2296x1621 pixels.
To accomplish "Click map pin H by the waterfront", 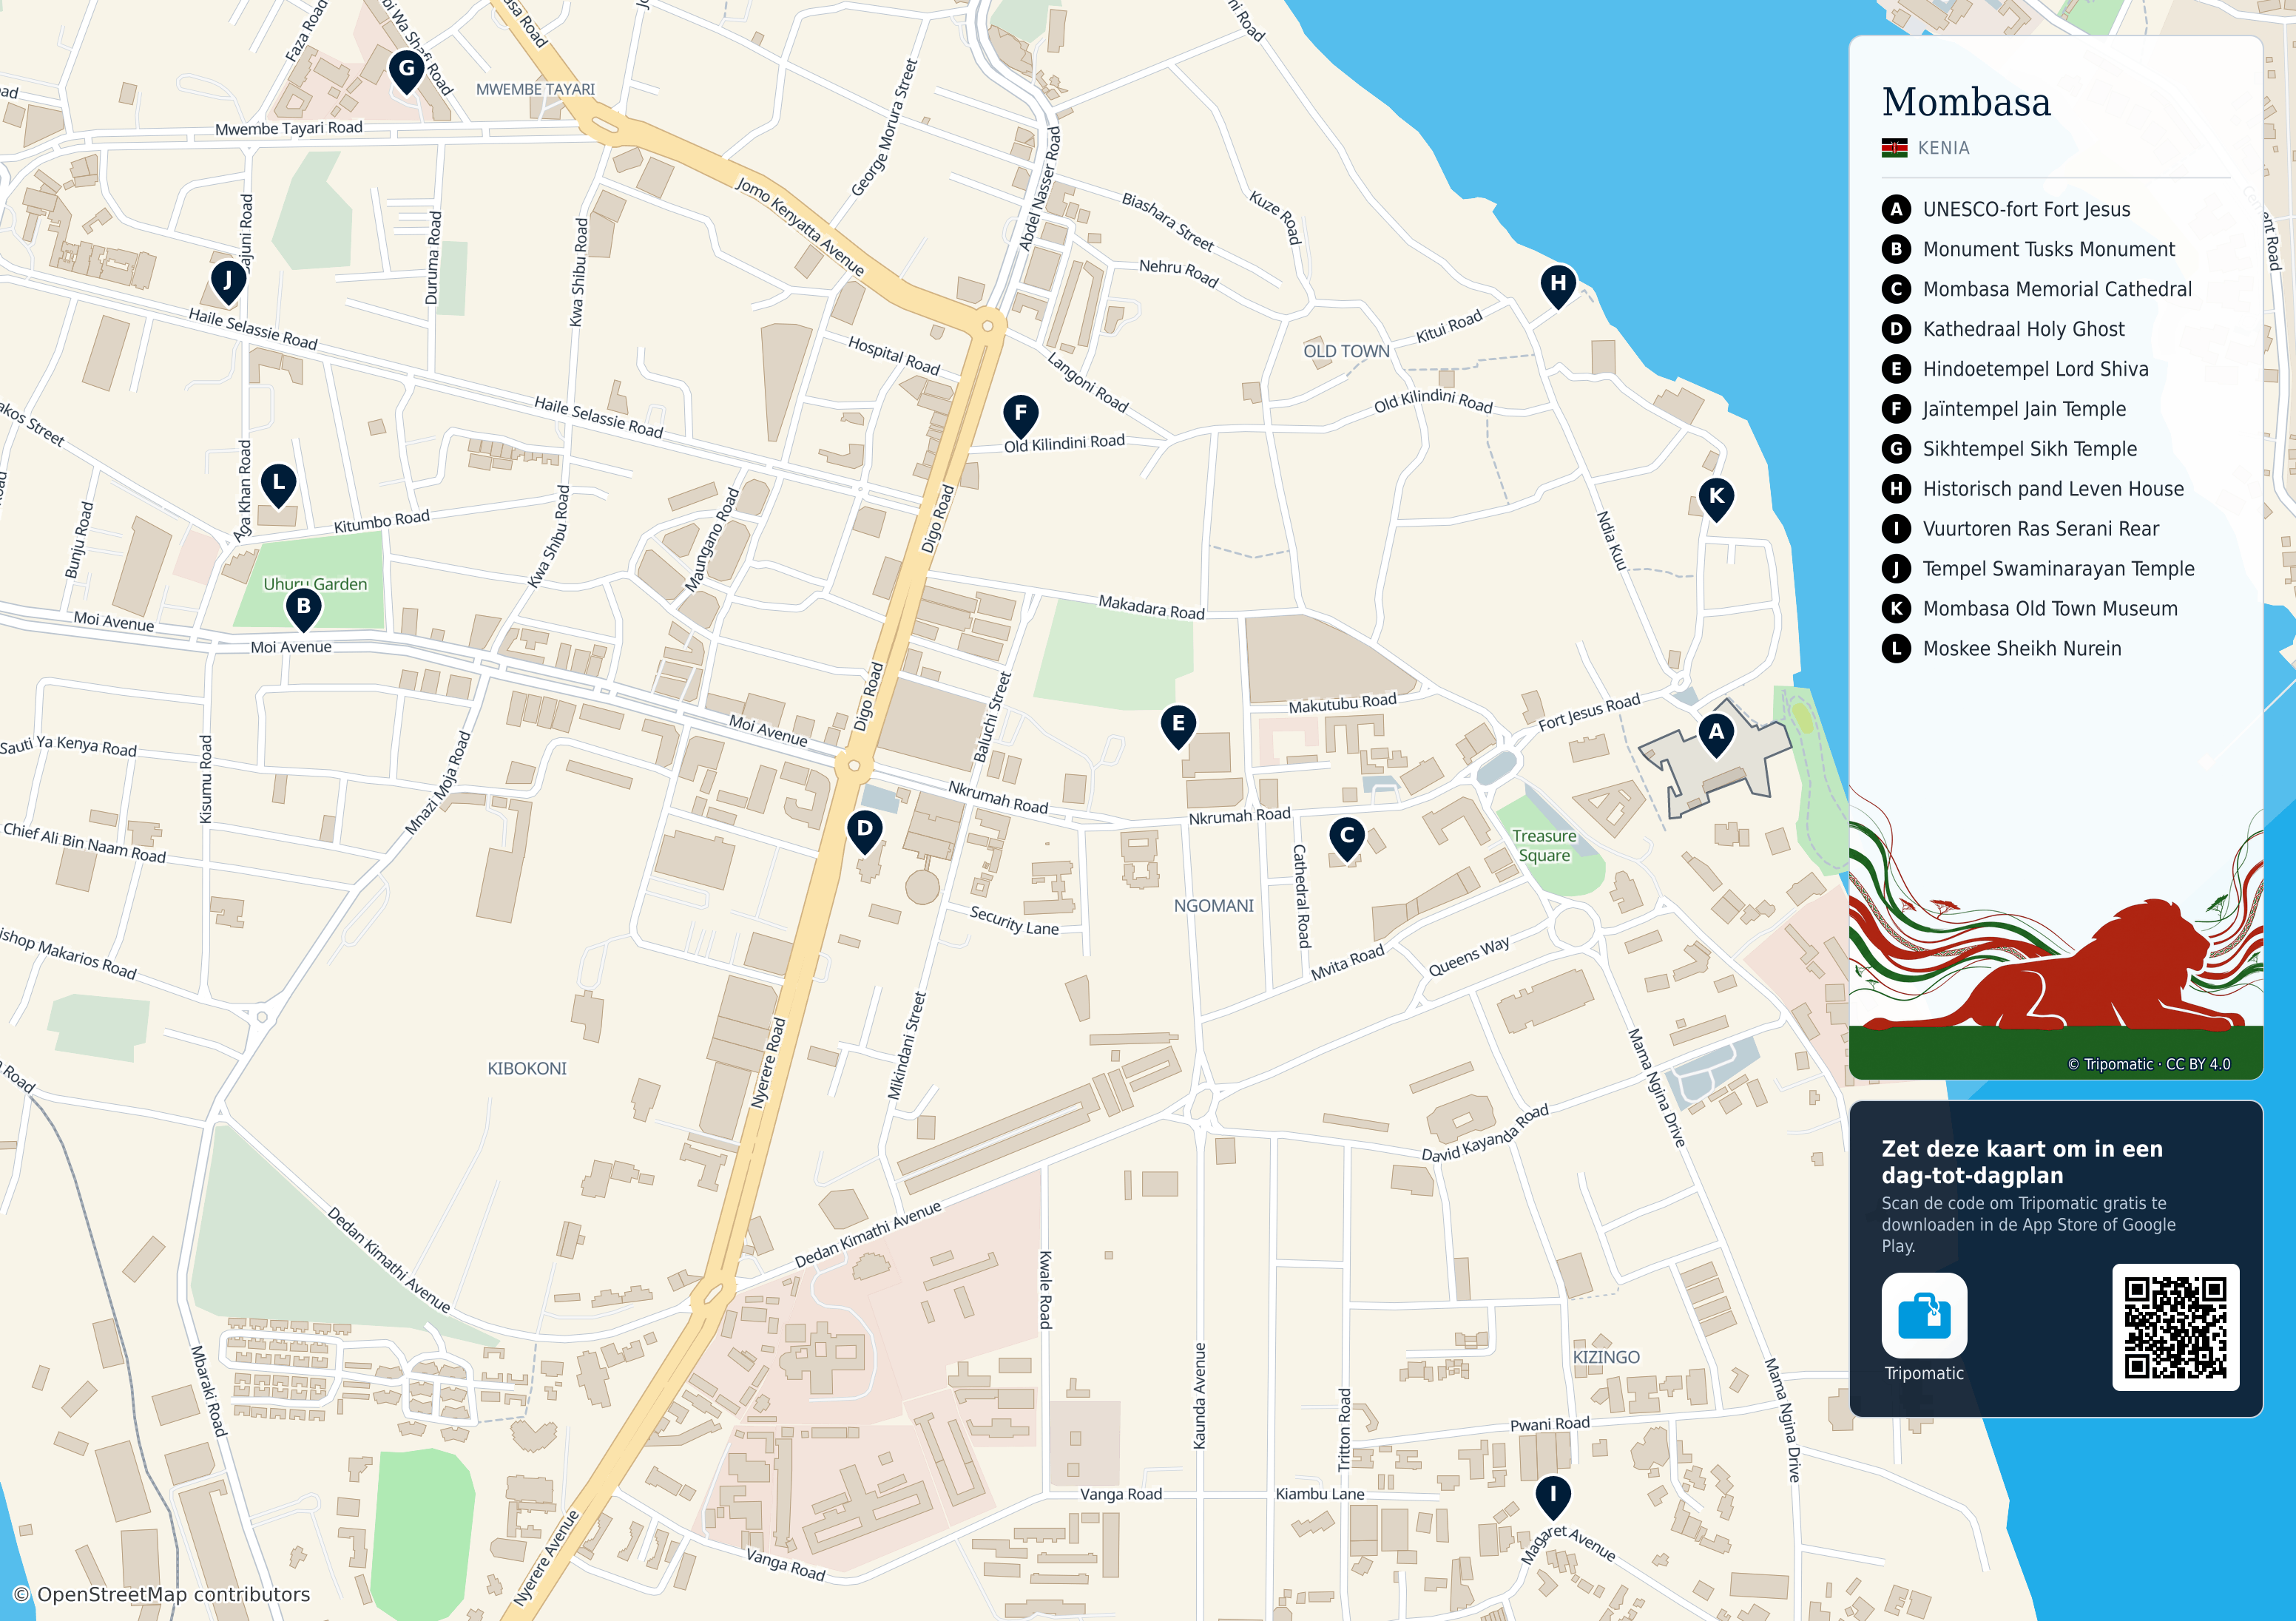I will (1558, 287).
